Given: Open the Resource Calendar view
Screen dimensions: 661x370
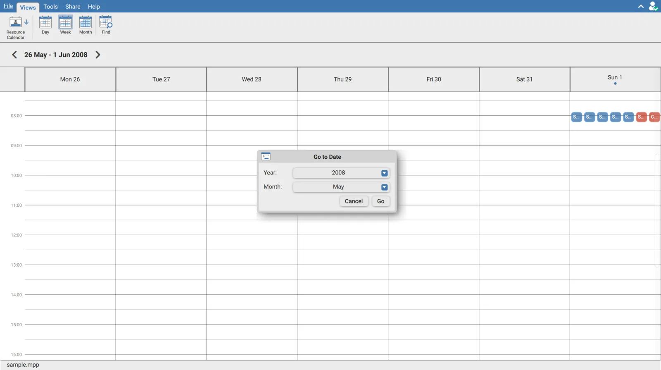Looking at the screenshot, I should pyautogui.click(x=16, y=27).
